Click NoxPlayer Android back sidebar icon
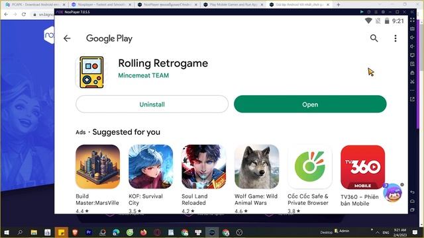The image size is (424, 238). (x=412, y=192)
